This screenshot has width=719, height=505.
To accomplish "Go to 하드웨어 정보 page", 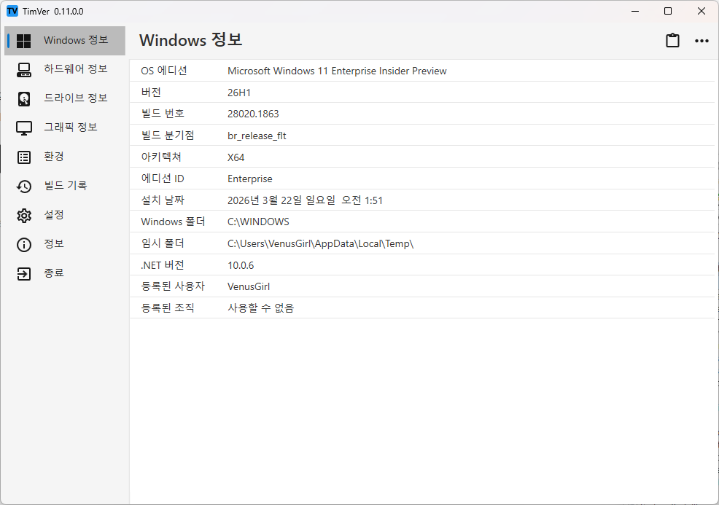I will pyautogui.click(x=76, y=68).
